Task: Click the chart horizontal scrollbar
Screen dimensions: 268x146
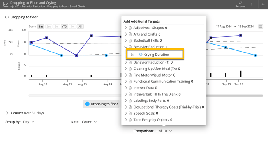Action: tap(146, 96)
